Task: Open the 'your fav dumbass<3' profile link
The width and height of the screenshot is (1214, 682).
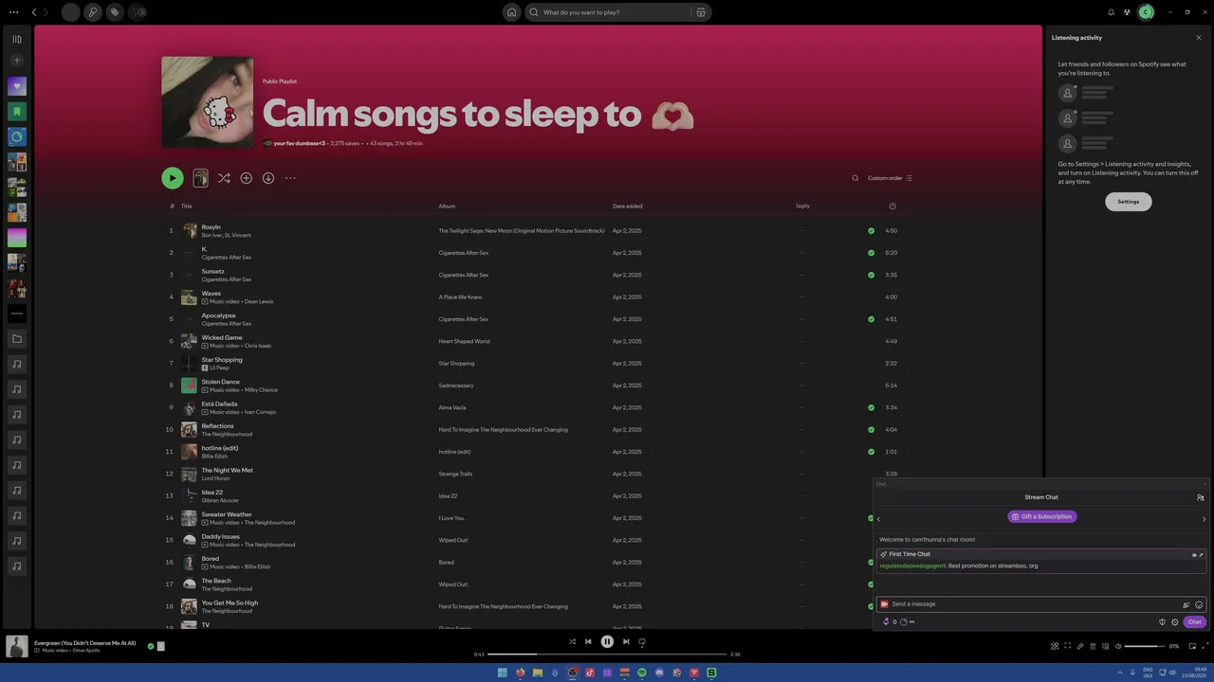Action: coord(300,143)
